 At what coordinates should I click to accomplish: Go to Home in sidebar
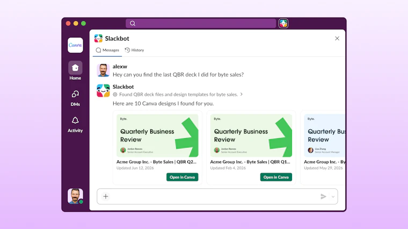click(75, 71)
